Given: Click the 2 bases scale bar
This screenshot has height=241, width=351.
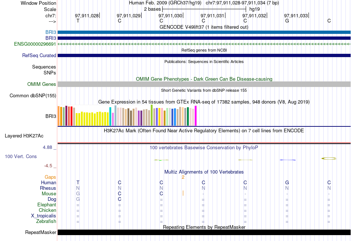Looking at the screenshot, I should [x=204, y=9].
